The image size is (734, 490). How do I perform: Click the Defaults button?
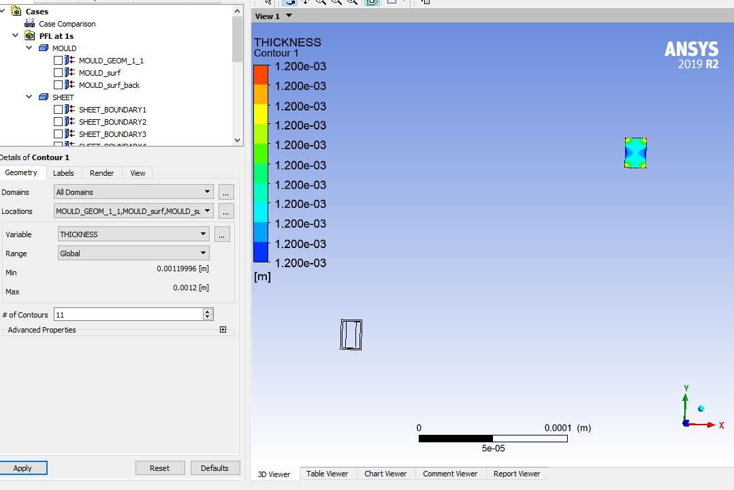215,468
